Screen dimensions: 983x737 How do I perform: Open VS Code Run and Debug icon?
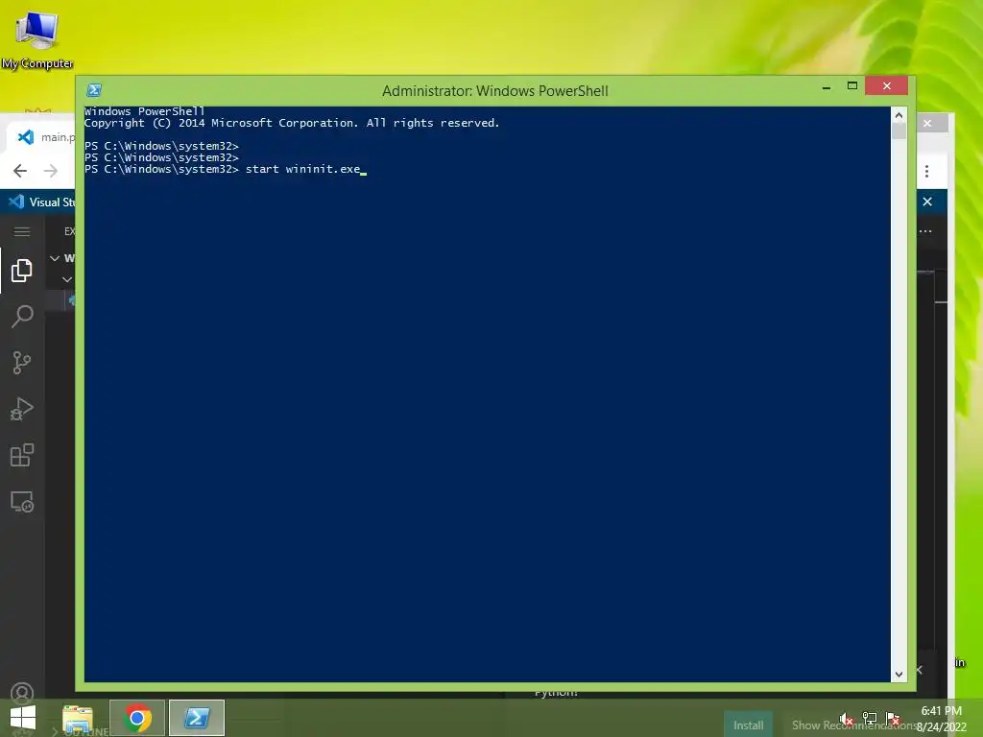(22, 409)
